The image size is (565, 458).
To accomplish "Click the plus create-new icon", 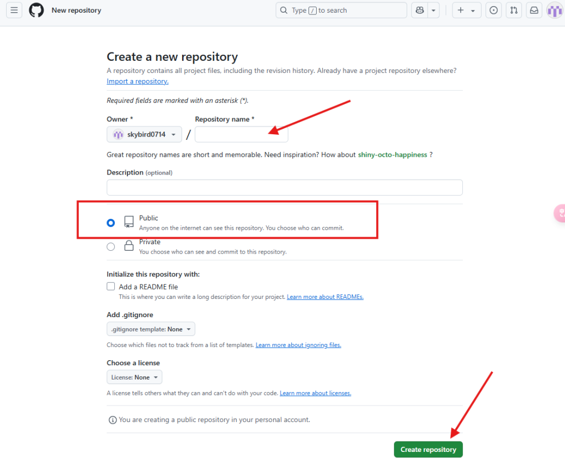I will pos(461,10).
